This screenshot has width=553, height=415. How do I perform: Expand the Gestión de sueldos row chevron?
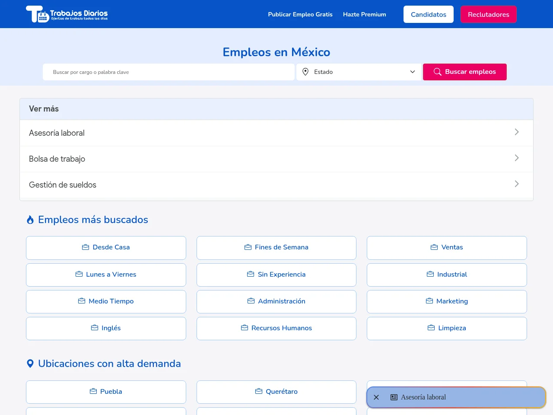pyautogui.click(x=517, y=184)
